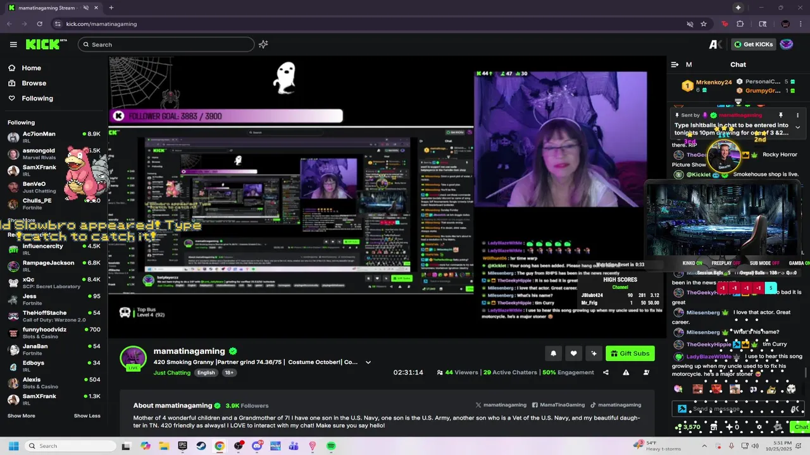Screen dimensions: 810x455
Task: Click the share stream icon
Action: pyautogui.click(x=606, y=372)
